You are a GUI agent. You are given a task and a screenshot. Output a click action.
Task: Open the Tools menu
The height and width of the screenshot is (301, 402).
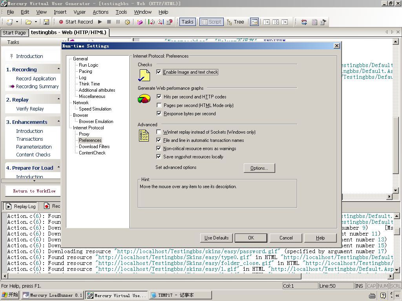point(121,12)
